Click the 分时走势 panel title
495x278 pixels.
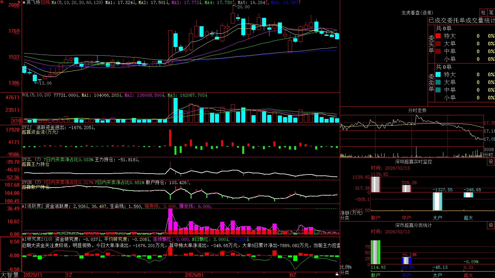(x=417, y=110)
